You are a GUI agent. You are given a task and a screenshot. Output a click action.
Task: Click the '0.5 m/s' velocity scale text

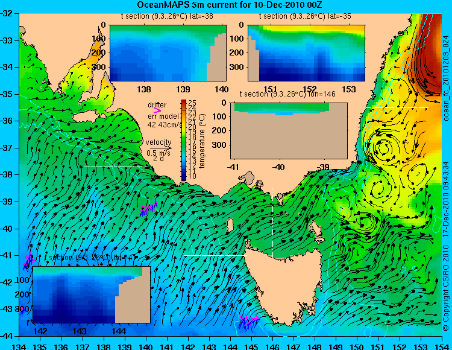click(x=159, y=153)
